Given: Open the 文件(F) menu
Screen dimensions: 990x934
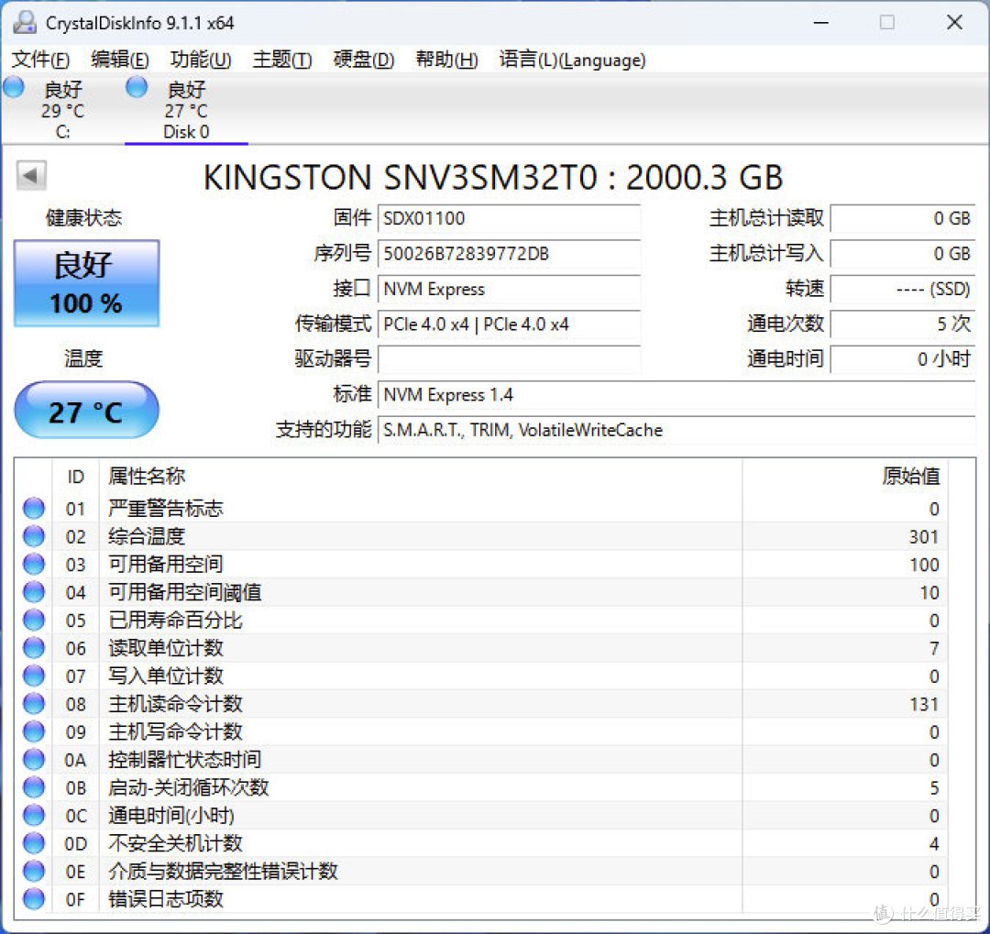Looking at the screenshot, I should point(40,60).
